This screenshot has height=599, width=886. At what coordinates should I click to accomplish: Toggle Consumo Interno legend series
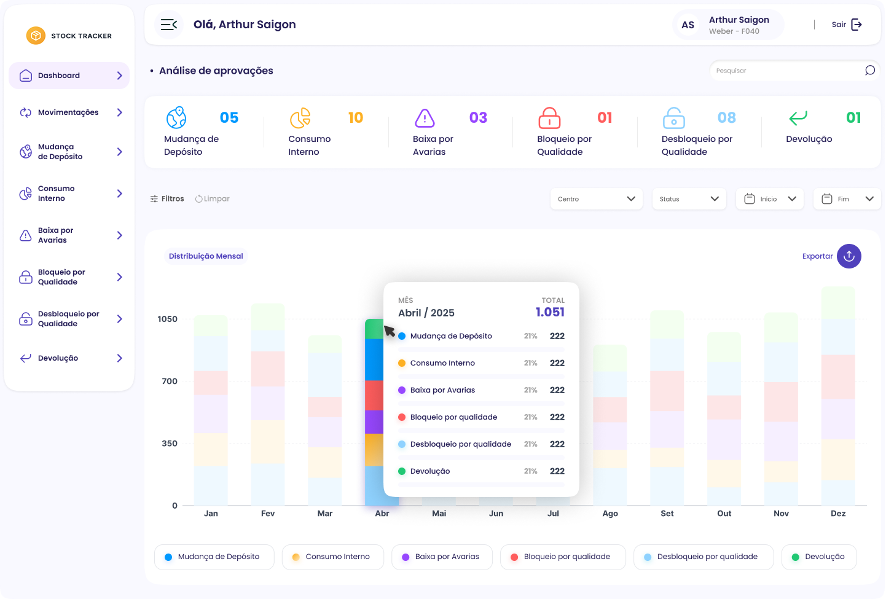[x=332, y=557]
